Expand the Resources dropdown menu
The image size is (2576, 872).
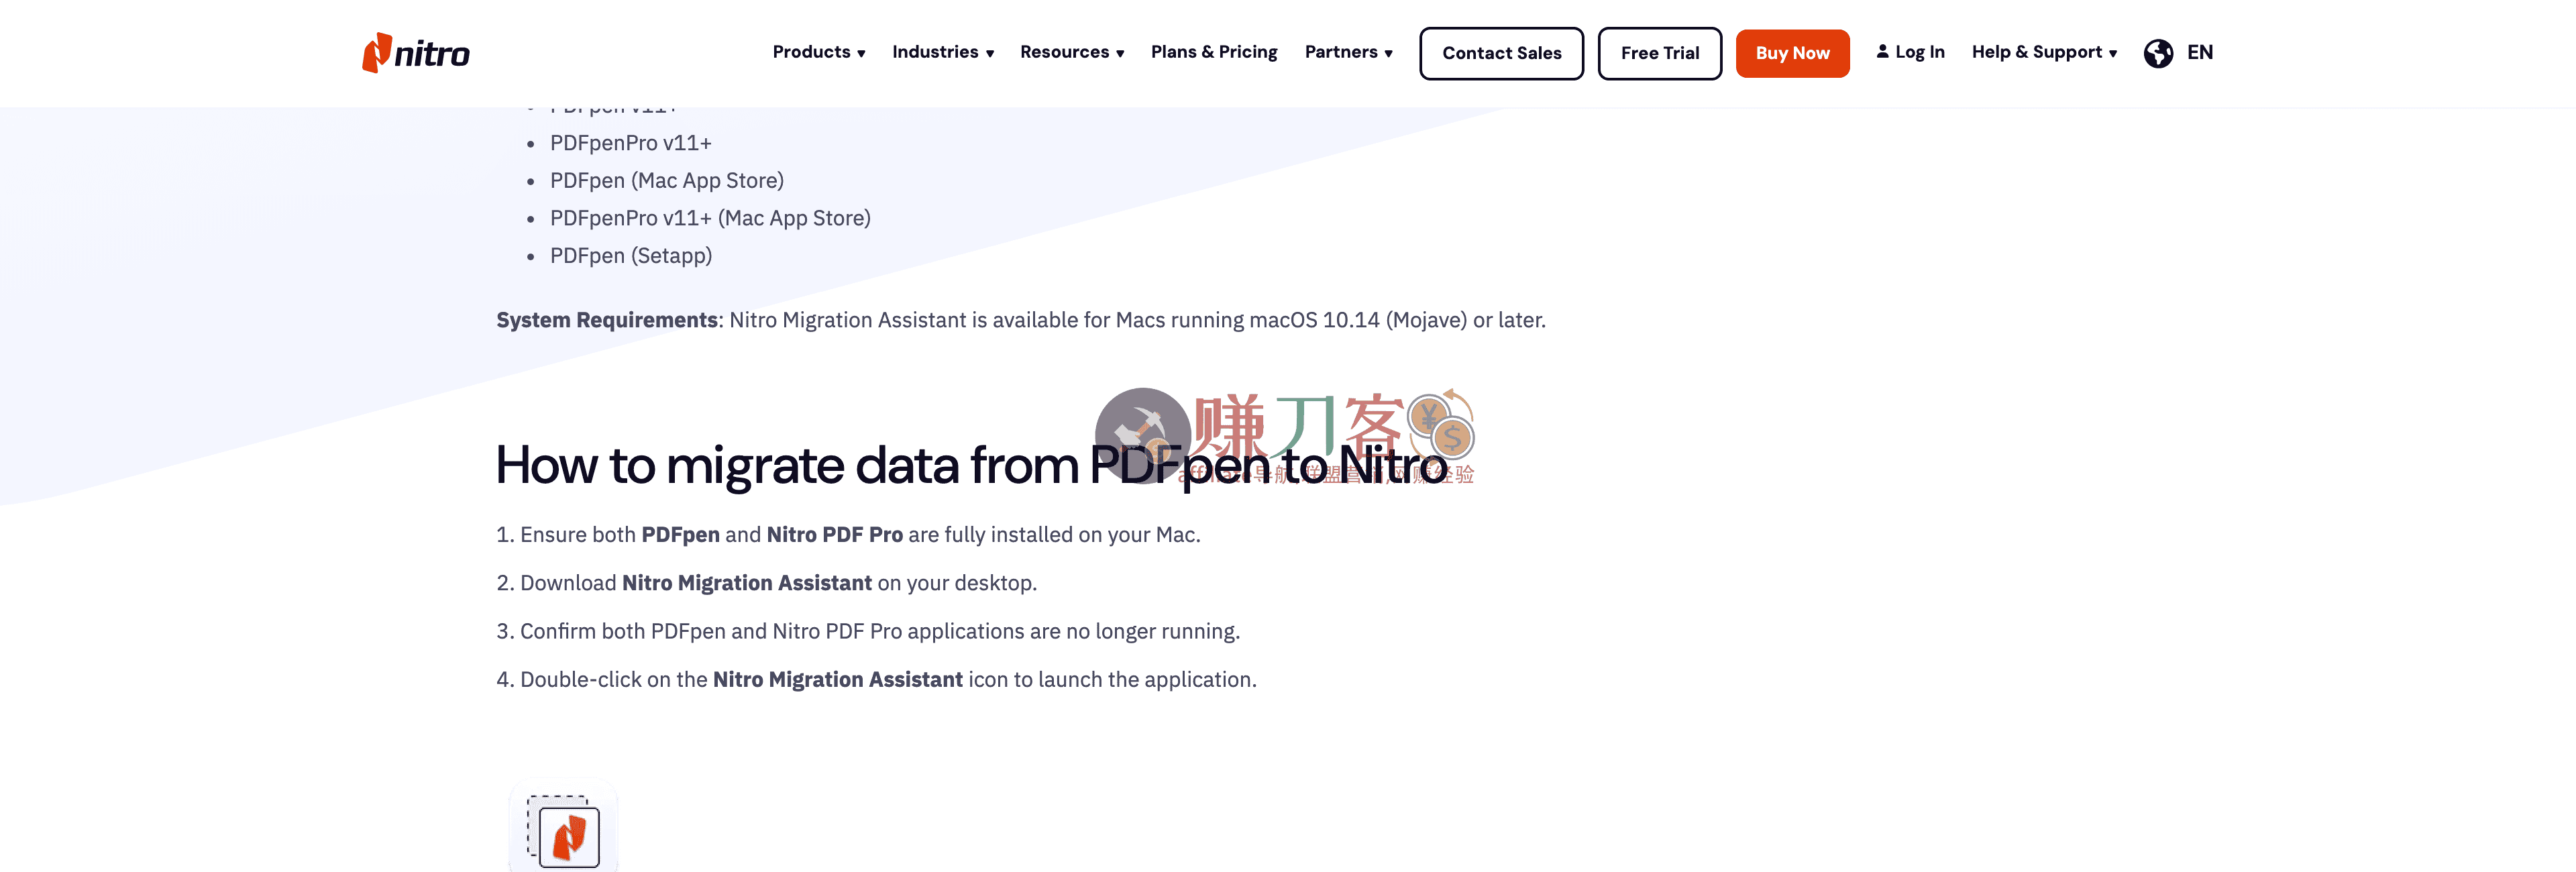pyautogui.click(x=1072, y=52)
